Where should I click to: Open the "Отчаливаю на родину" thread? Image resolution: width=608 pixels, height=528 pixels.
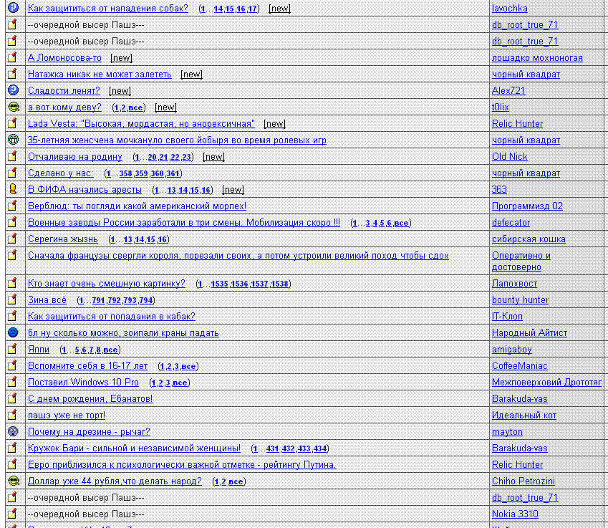(x=74, y=157)
